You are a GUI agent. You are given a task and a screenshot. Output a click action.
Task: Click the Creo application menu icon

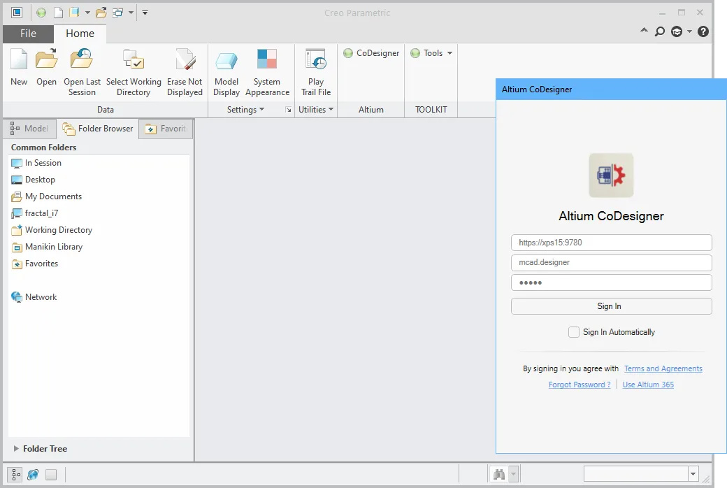(x=17, y=13)
